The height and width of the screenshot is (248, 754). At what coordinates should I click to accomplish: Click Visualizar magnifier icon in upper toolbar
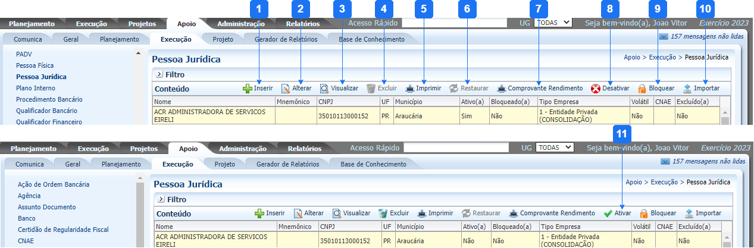click(324, 89)
